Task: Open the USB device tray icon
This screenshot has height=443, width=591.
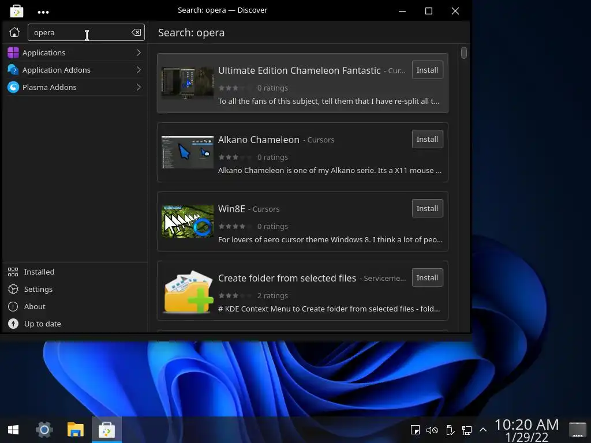Action: [450, 430]
